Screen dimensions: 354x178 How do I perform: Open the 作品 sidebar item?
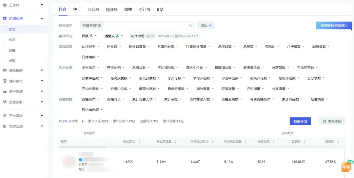pyautogui.click(x=12, y=40)
